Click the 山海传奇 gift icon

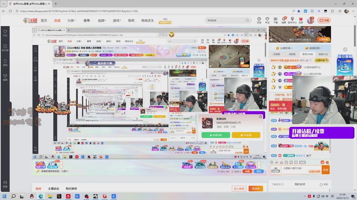pos(212,165)
